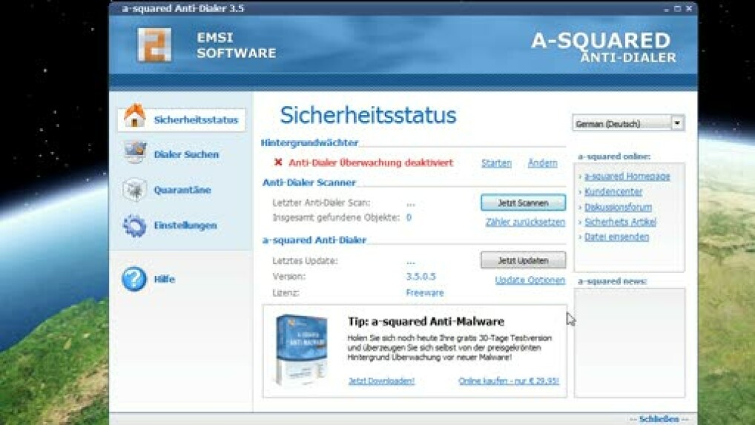Click the Anti-Malware product box image
The height and width of the screenshot is (425, 755).
[300, 349]
